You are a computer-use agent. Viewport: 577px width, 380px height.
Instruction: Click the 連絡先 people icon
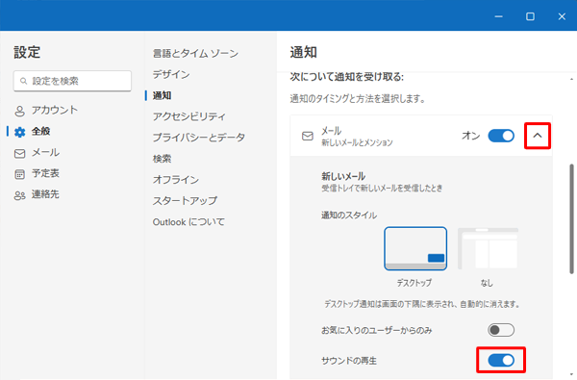pos(19,195)
